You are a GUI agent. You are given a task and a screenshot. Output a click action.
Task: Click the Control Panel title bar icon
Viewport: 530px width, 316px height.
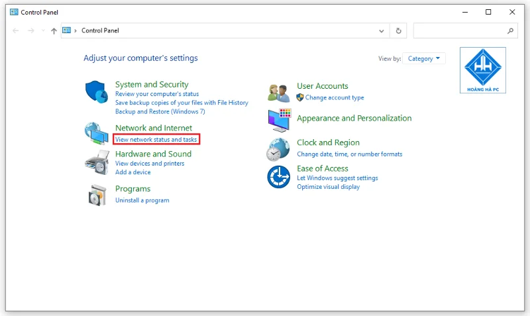[x=14, y=12]
